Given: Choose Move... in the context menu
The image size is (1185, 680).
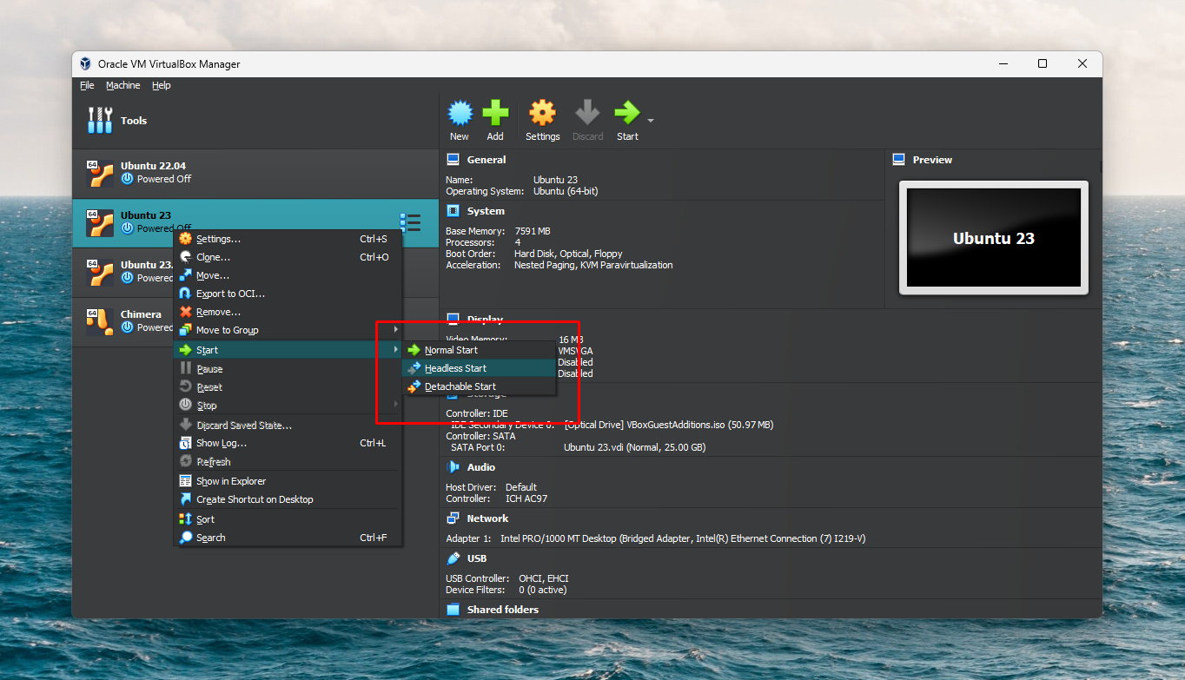Looking at the screenshot, I should pyautogui.click(x=288, y=275).
